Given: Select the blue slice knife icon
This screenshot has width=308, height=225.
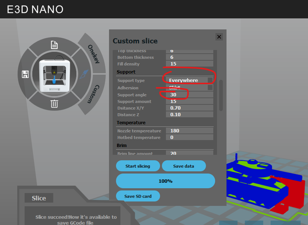Looking at the screenshot, I should 84,74.
